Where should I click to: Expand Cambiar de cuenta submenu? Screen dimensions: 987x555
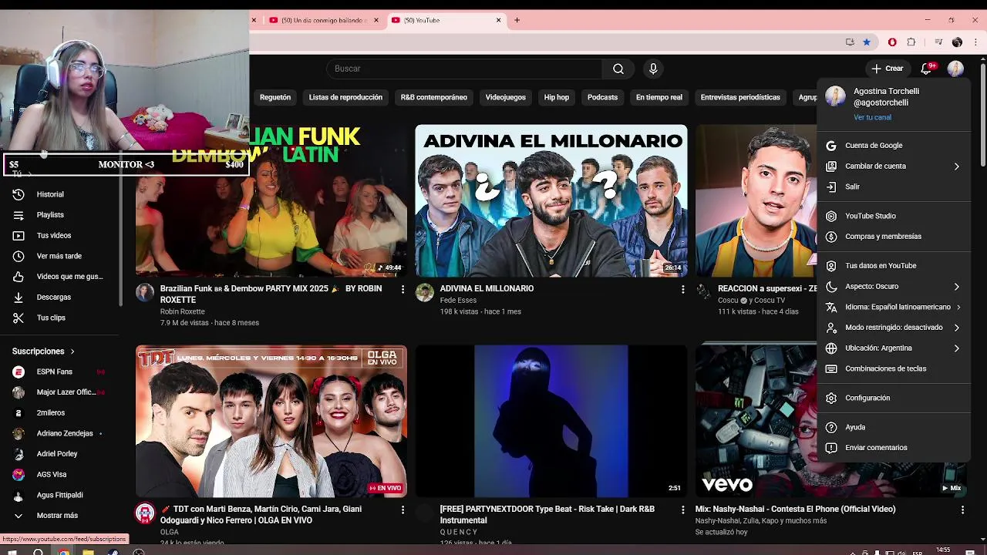(x=894, y=166)
